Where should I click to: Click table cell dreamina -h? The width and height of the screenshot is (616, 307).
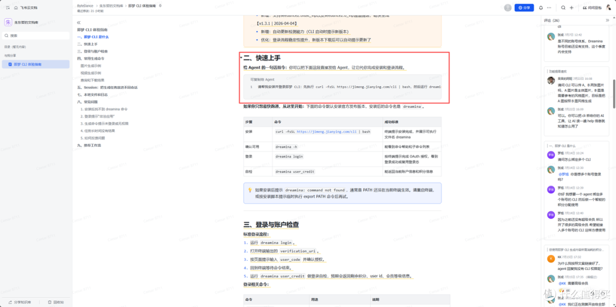click(286, 147)
